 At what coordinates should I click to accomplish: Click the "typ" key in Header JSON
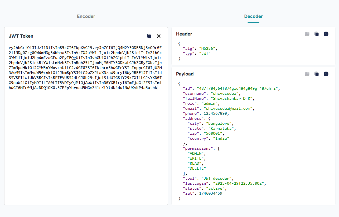(x=189, y=53)
